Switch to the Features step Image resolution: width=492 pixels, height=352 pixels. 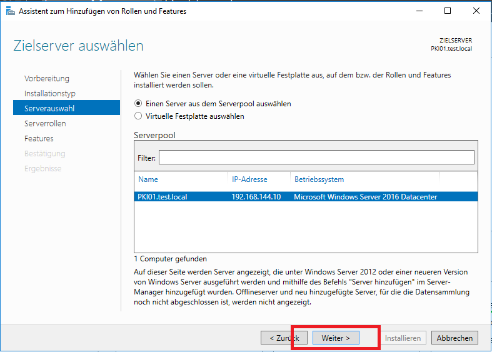tap(39, 139)
